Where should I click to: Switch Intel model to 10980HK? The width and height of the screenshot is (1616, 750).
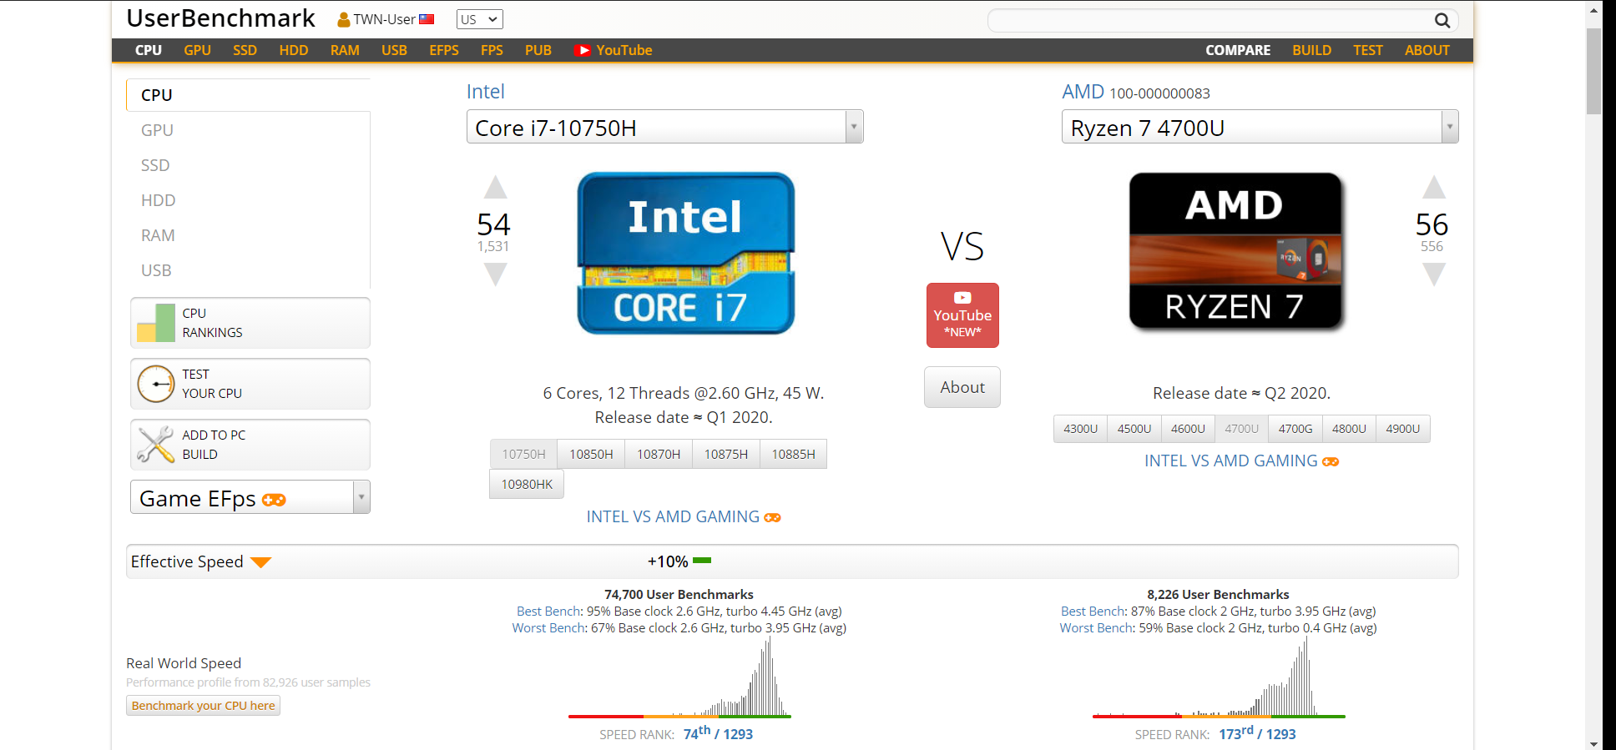(527, 484)
